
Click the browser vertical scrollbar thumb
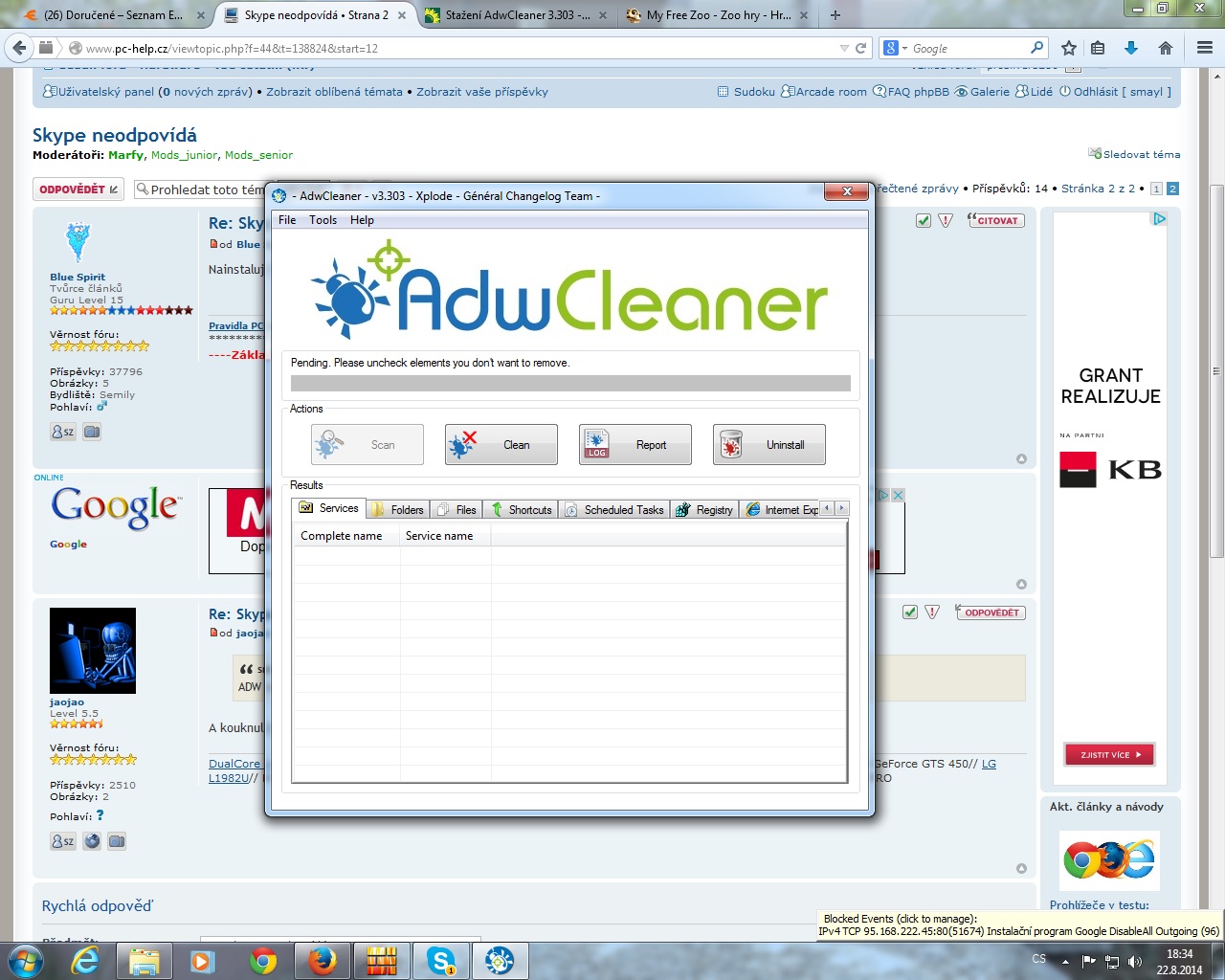tap(1216, 364)
